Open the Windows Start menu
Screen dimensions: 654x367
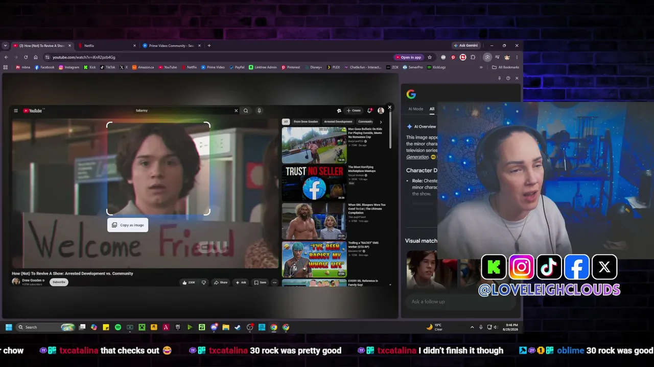pos(9,327)
